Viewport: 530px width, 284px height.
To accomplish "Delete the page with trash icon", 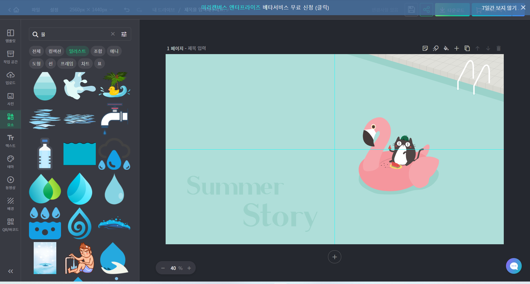I will (499, 48).
